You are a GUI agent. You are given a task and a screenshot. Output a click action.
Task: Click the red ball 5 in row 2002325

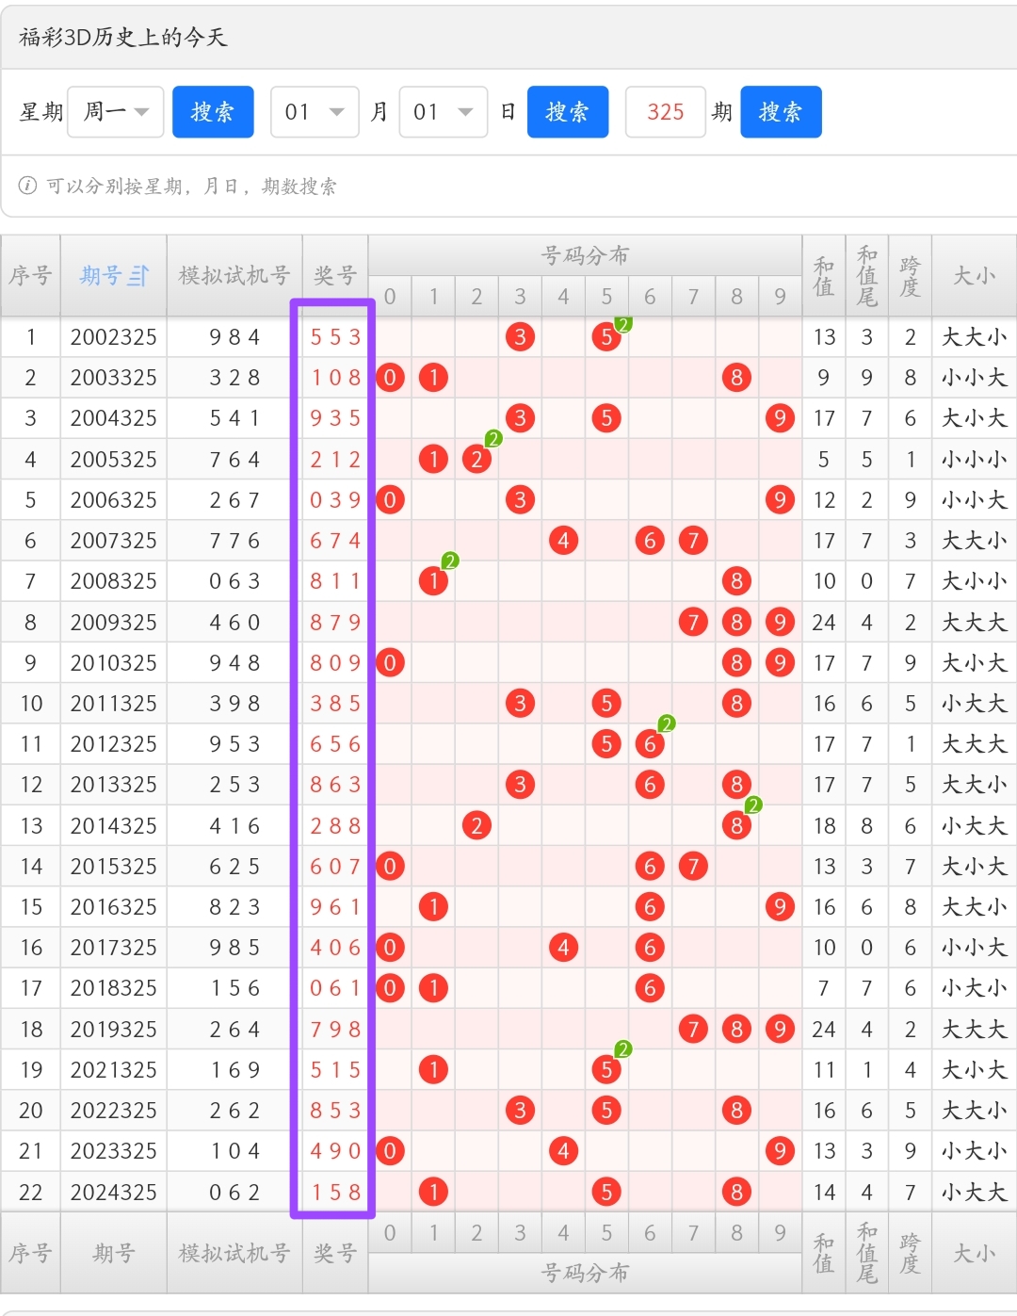coord(606,337)
